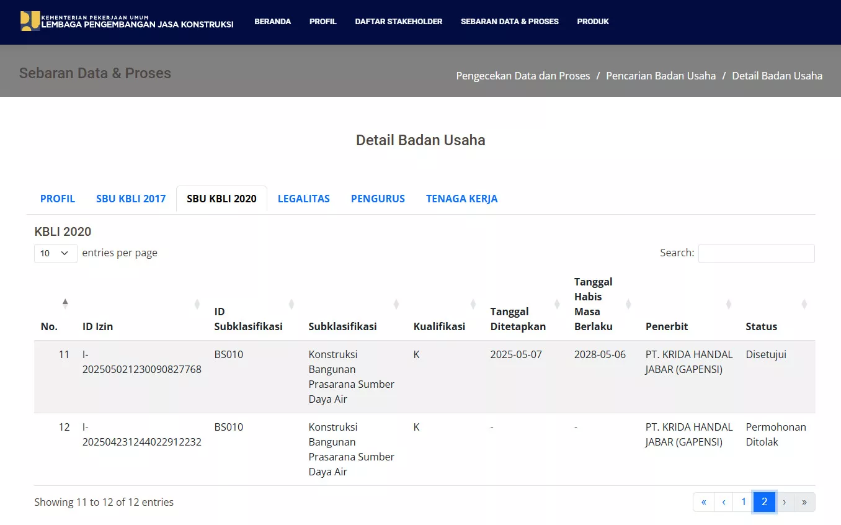Screen dimensions: 841x525
Task: Click row number 11 cell
Action: [x=65, y=354]
